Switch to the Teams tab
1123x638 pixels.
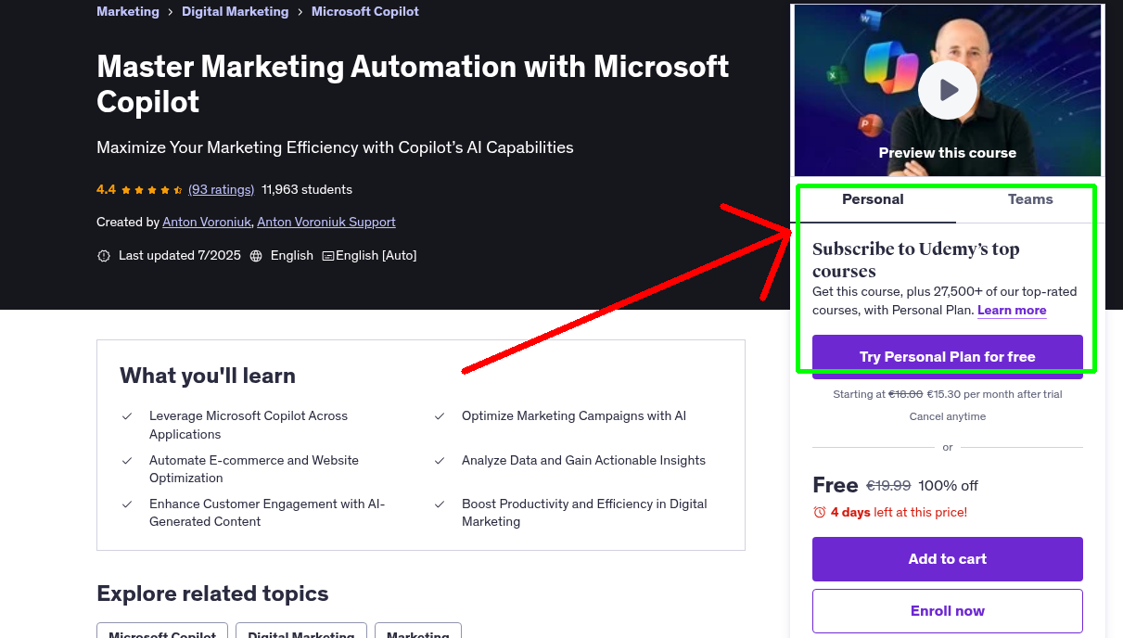pyautogui.click(x=1030, y=199)
